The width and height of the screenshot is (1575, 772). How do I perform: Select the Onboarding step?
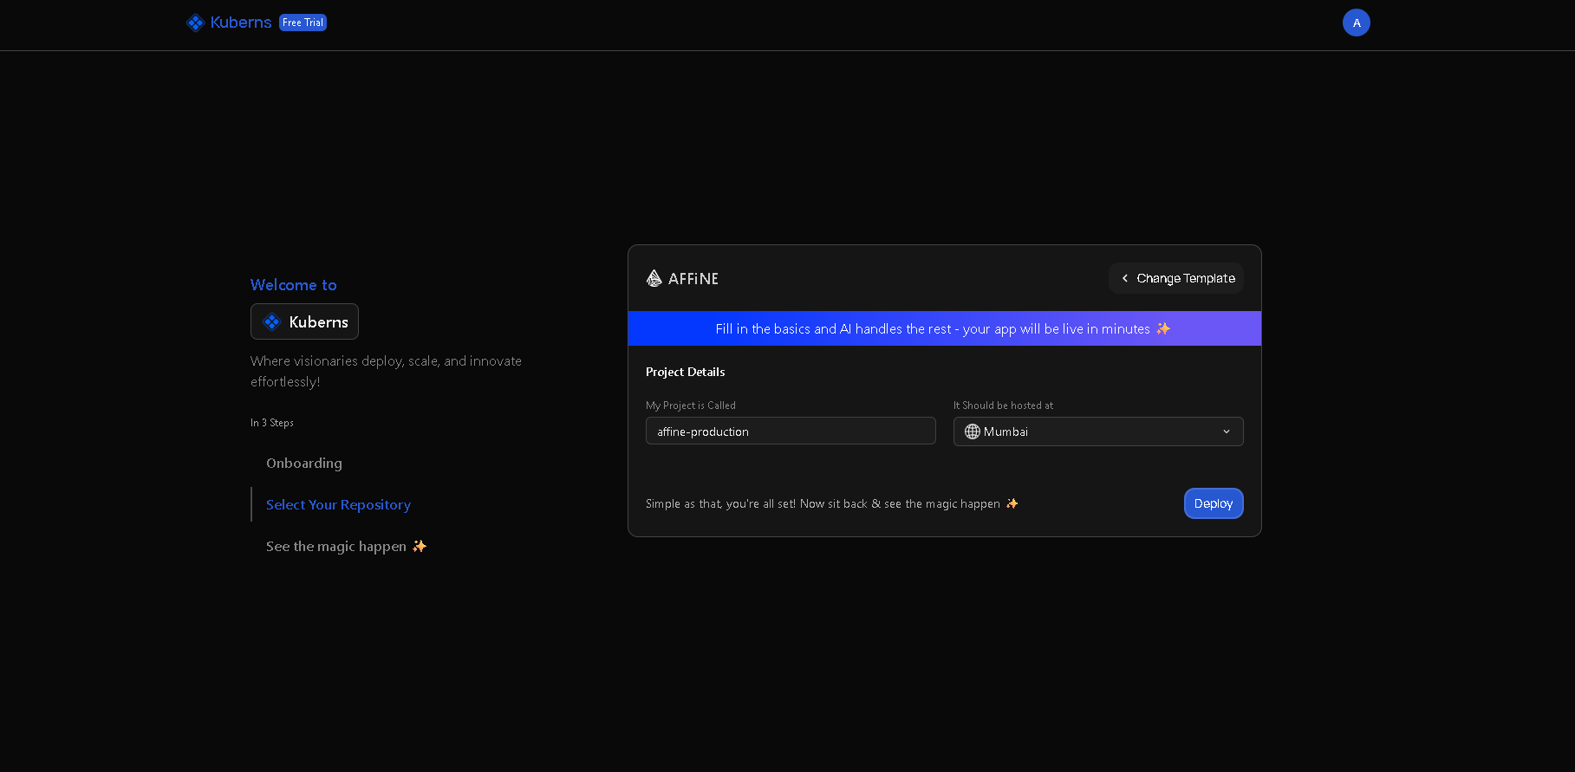pos(304,463)
